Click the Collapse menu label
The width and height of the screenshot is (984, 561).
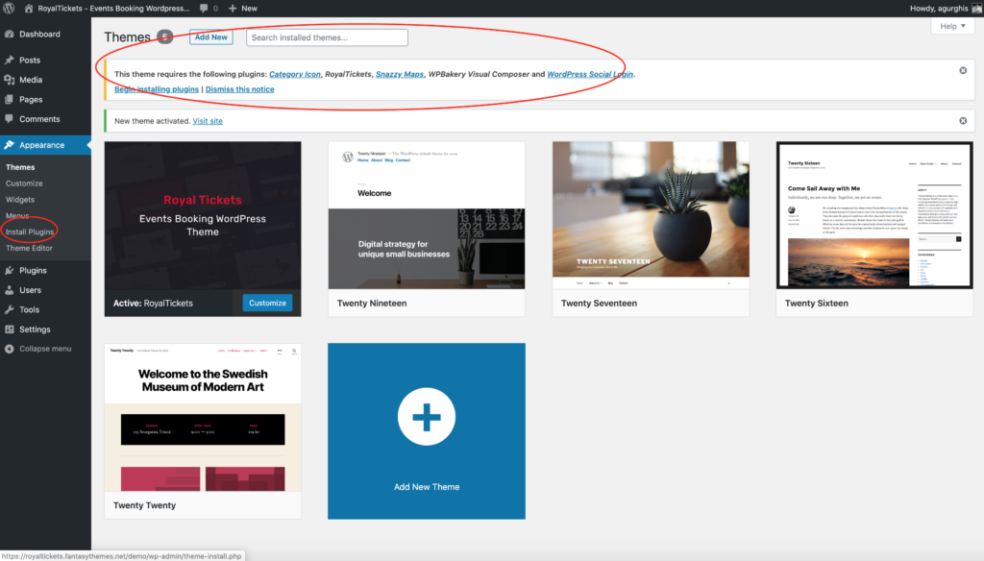coord(45,349)
